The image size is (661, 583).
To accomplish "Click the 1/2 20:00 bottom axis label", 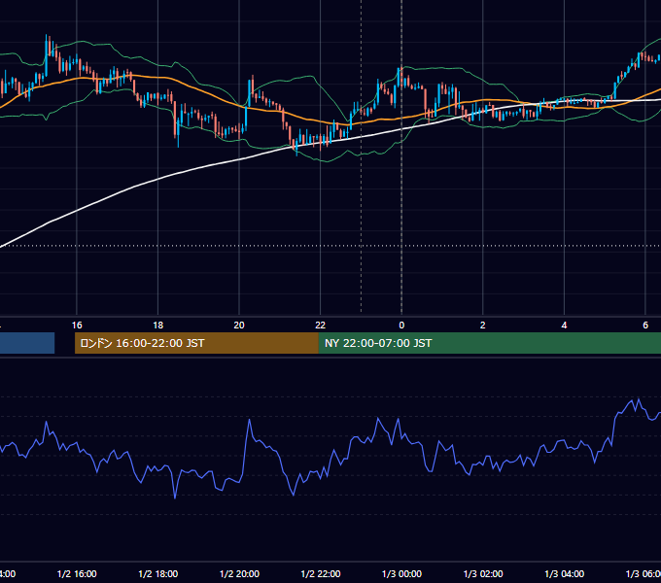I will click(x=239, y=574).
